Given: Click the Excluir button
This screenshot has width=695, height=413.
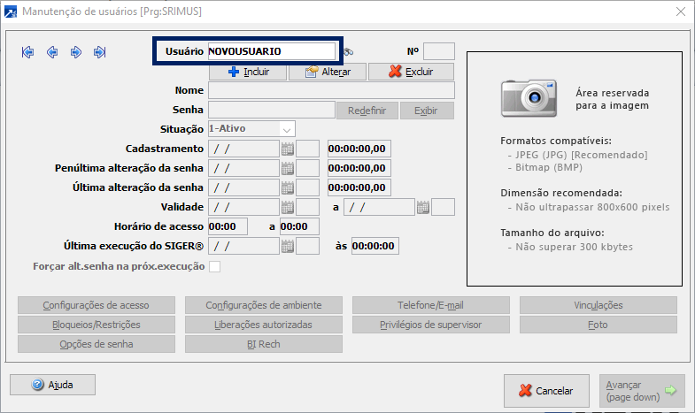Looking at the screenshot, I should pos(411,72).
